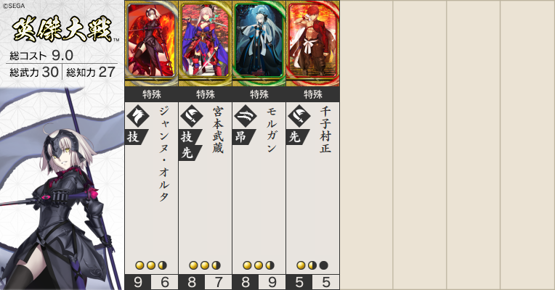Click the 総コスト 9.0 text

[x=41, y=55]
